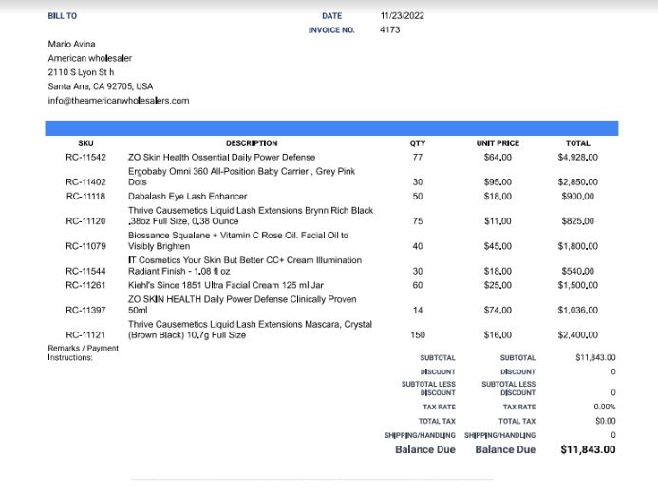Click line total $1,800.00
The height and width of the screenshot is (493, 658).
(x=578, y=246)
